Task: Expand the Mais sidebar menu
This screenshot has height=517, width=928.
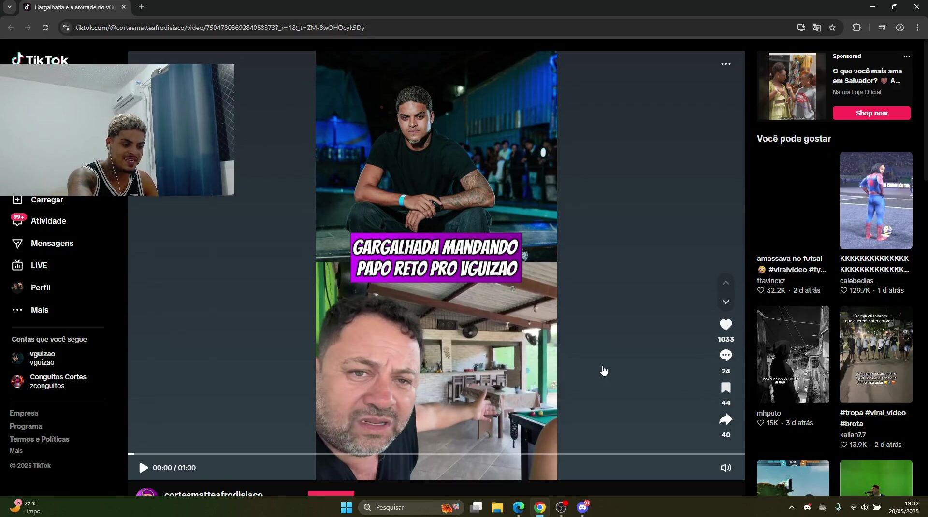Action: [40, 310]
